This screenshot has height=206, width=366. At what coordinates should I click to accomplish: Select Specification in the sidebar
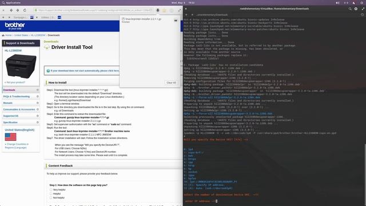tap(10, 122)
